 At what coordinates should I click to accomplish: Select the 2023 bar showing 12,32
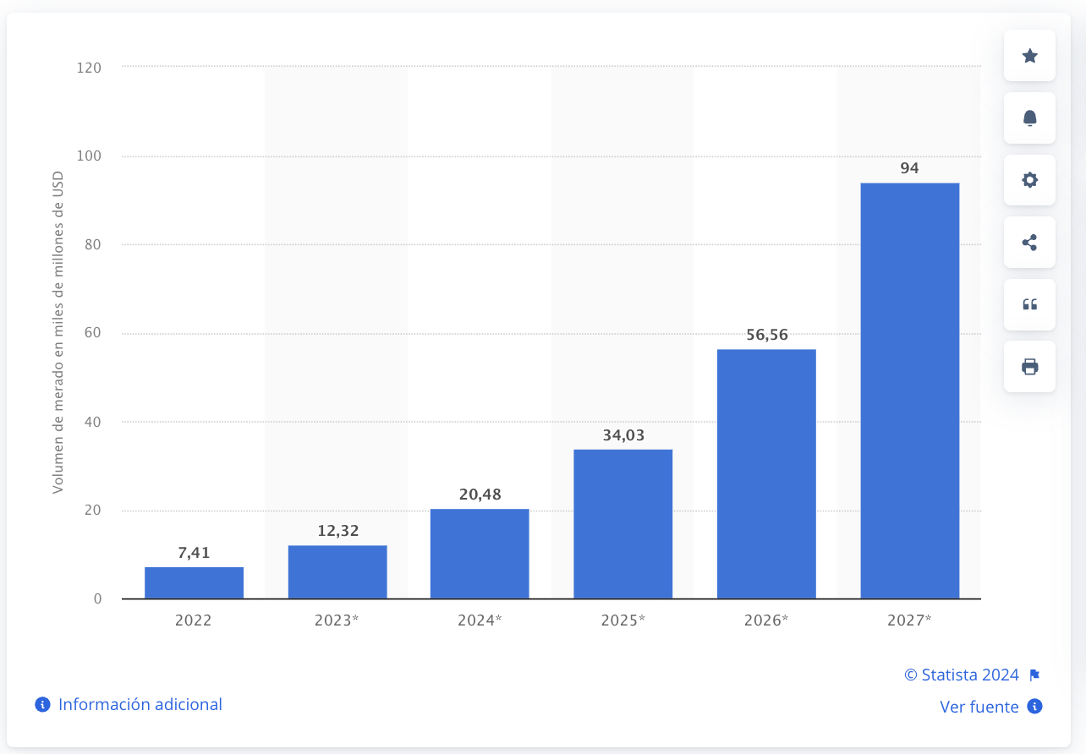[337, 571]
